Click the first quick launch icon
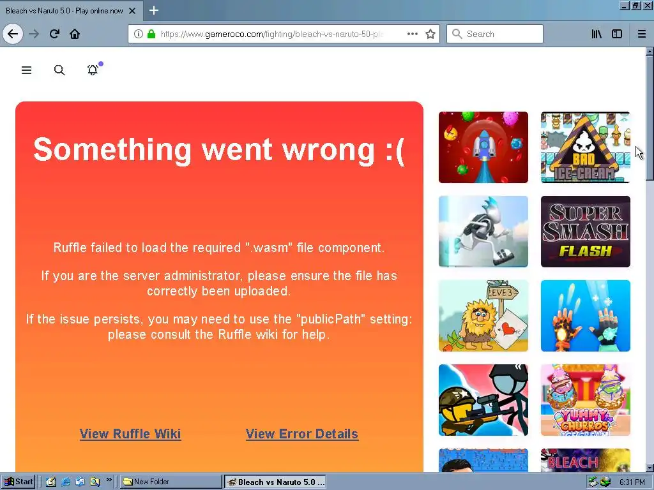 coord(51,482)
